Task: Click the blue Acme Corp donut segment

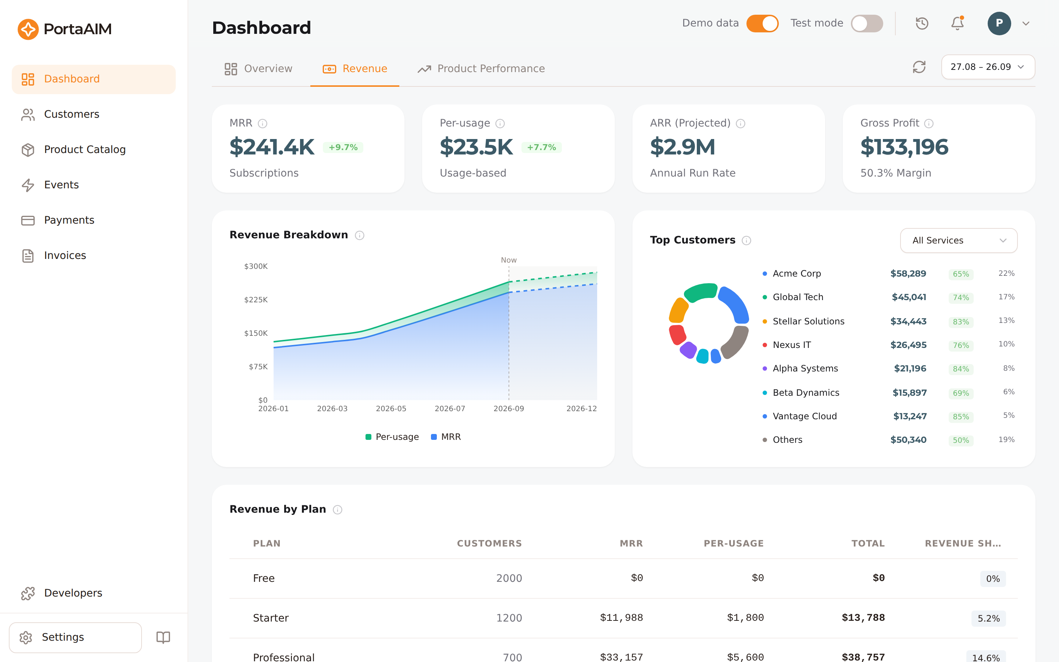Action: 736,304
